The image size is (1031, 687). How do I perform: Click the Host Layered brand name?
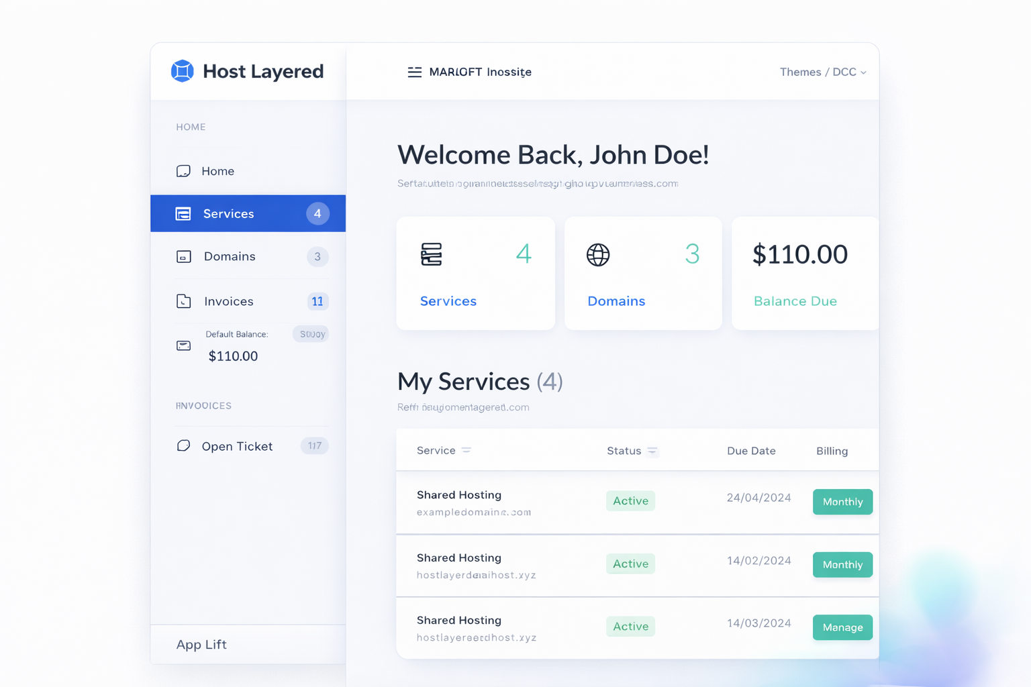pyautogui.click(x=263, y=71)
